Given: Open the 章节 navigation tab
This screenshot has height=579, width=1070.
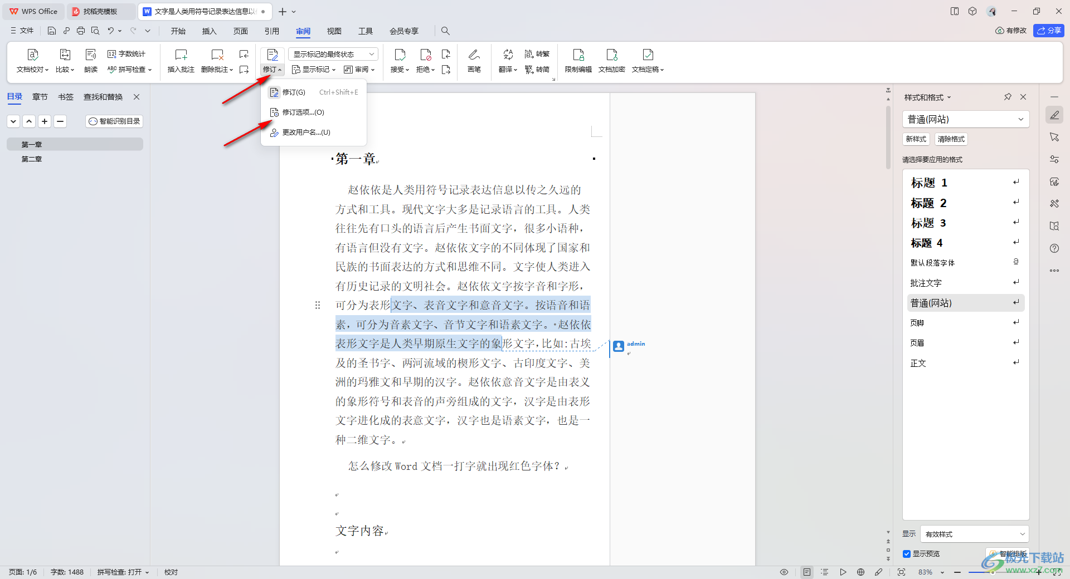Looking at the screenshot, I should 40,97.
